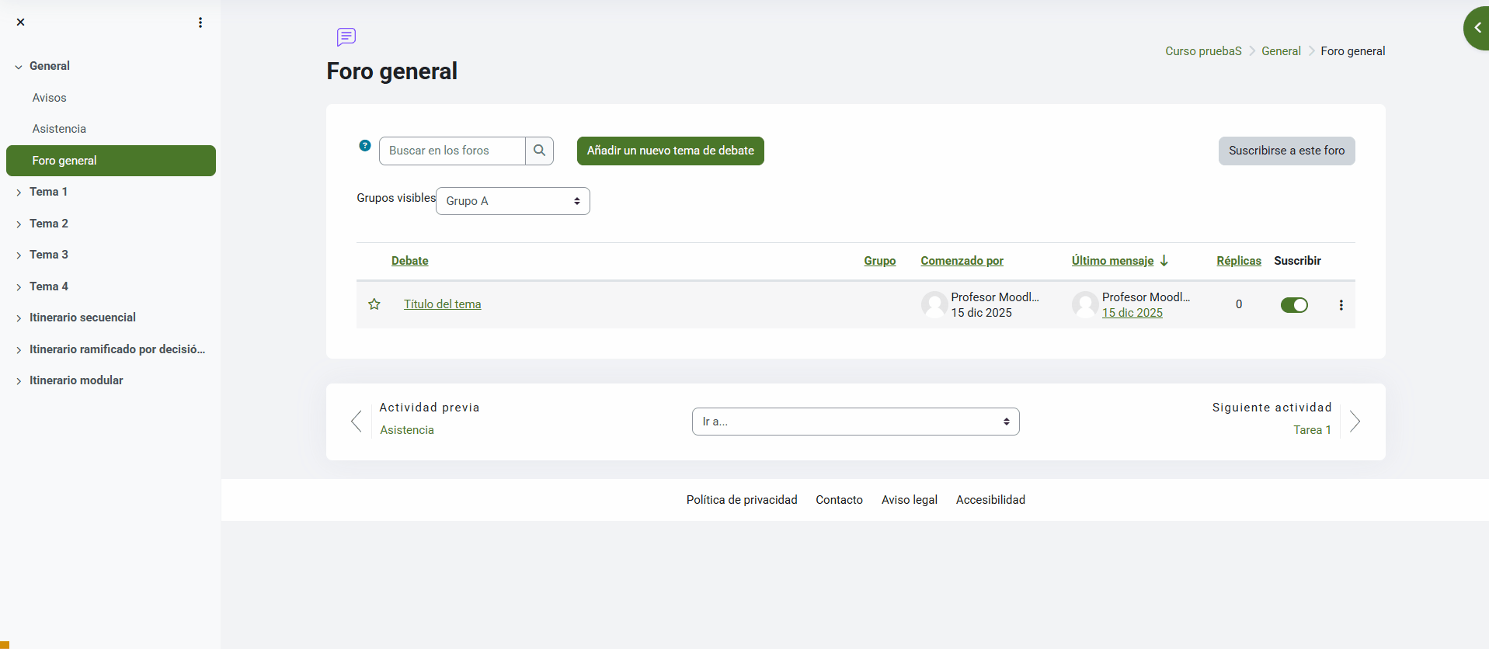Viewport: 1489px width, 649px height.
Task: Open the course index options menu
Action: click(200, 23)
